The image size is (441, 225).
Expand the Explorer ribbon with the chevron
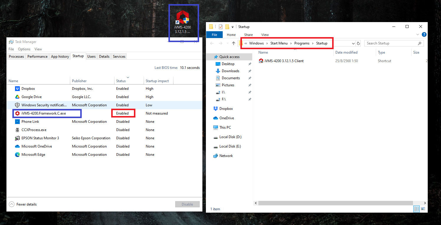tap(417, 35)
